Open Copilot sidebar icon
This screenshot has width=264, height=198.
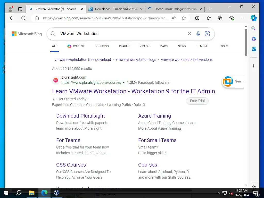coord(254,18)
